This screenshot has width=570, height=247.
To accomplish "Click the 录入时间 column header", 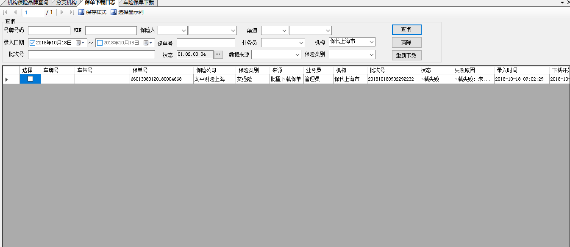I will (522, 70).
